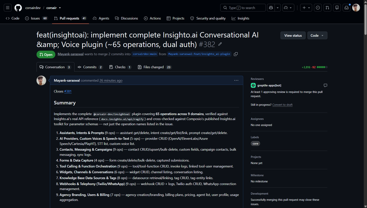Image resolution: width=367 pixels, height=208 pixels.
Task: Open the Code tab
Action: [x=13, y=18]
